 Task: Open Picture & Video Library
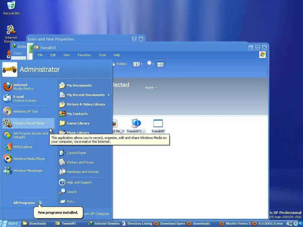[x=84, y=104]
